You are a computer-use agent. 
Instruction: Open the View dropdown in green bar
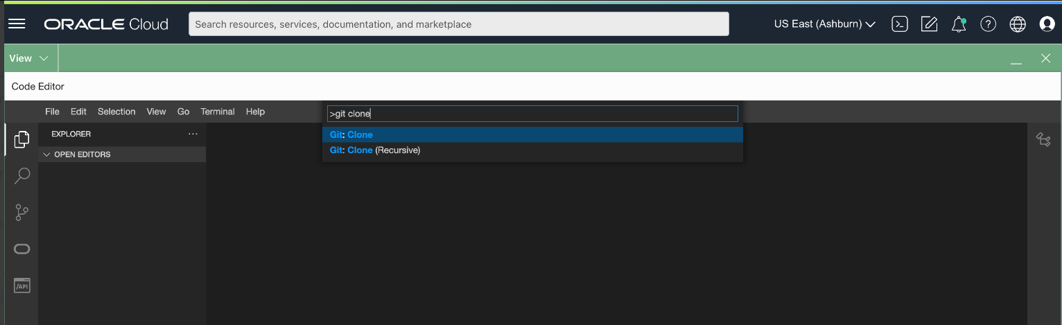[28, 58]
